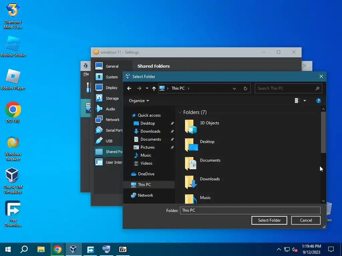The image size is (342, 256).
Task: Open File Explorer from taskbar
Action: click(x=41, y=249)
